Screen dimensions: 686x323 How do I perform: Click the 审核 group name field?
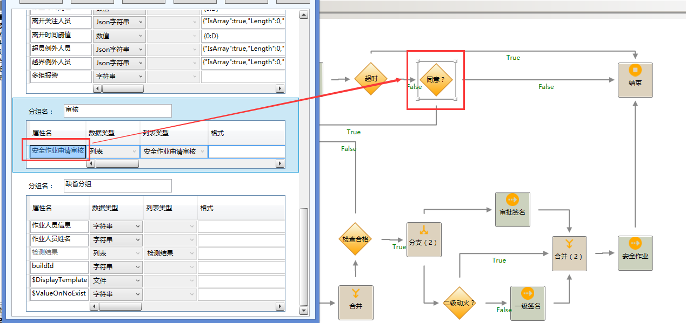pyautogui.click(x=117, y=111)
